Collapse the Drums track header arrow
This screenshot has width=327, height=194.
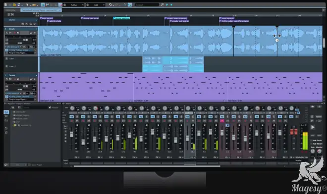point(37,75)
